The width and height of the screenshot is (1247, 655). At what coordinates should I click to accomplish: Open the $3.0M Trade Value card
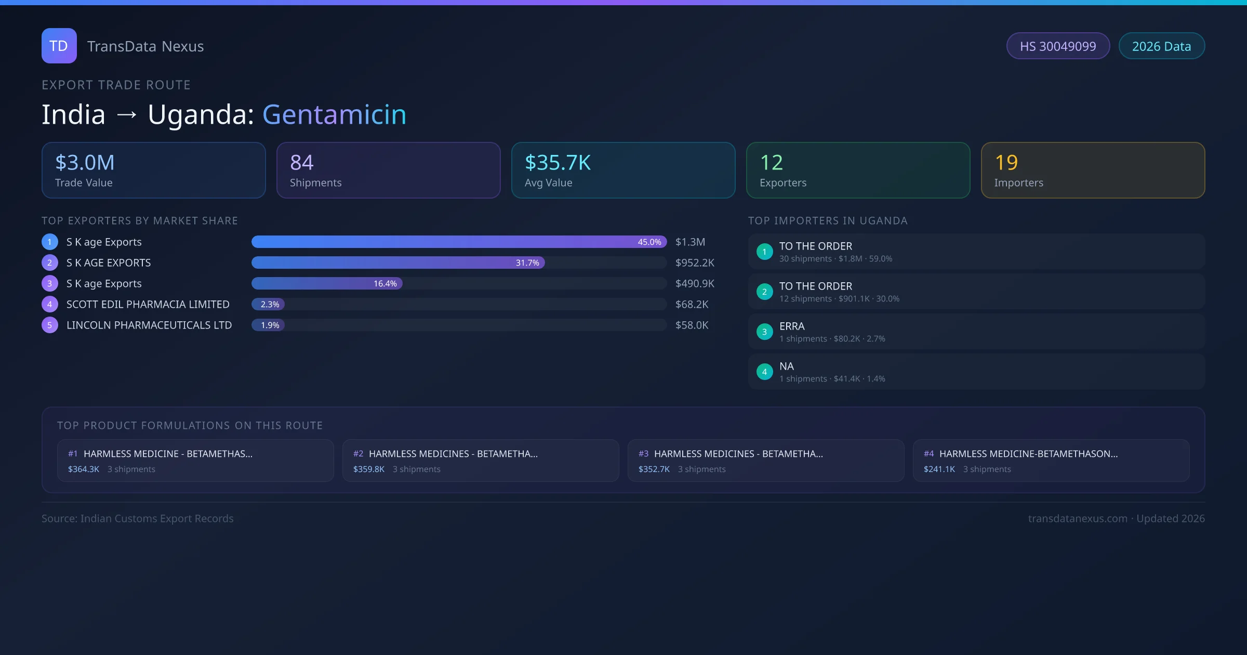coord(153,170)
